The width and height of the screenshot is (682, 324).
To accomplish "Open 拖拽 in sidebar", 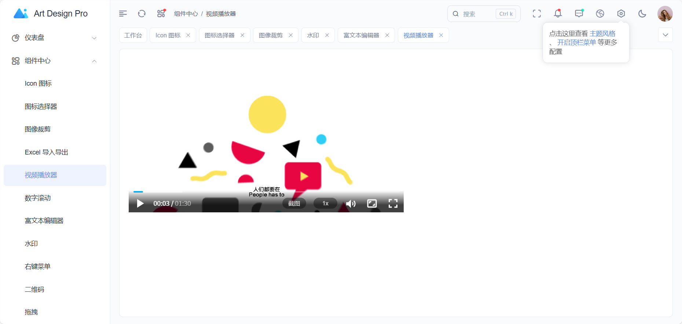I will point(55,312).
